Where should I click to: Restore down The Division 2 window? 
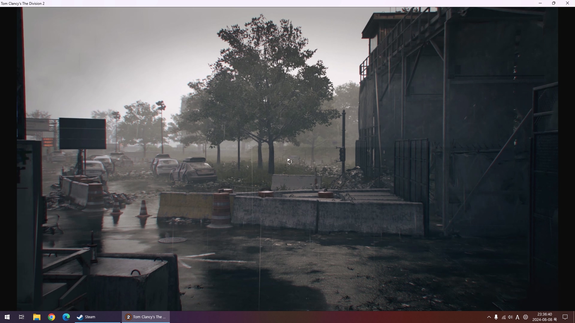click(x=554, y=3)
